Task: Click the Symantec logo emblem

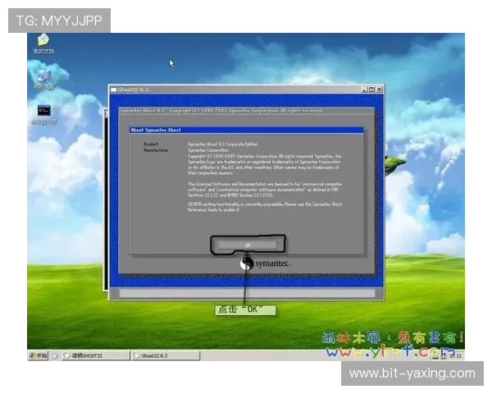Action: 245,263
